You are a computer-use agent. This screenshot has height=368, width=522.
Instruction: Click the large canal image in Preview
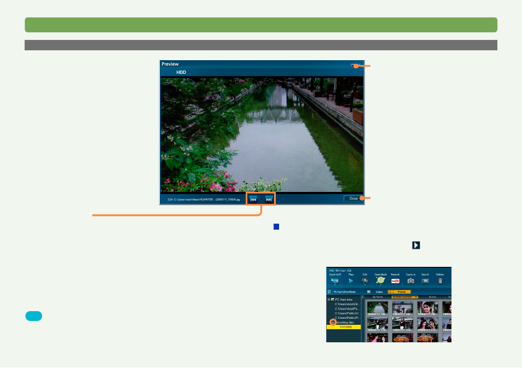point(262,135)
